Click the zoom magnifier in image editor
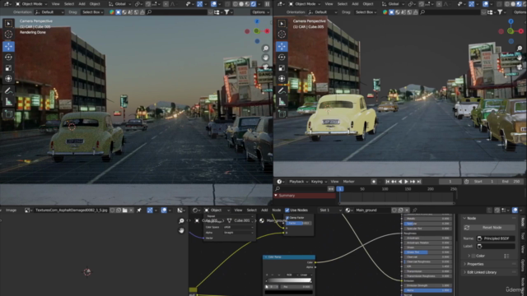This screenshot has width=527, height=296. [x=181, y=221]
